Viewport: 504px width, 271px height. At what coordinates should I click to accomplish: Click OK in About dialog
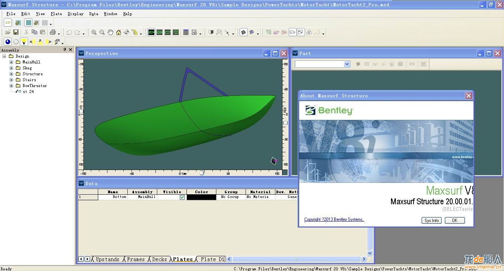point(455,220)
